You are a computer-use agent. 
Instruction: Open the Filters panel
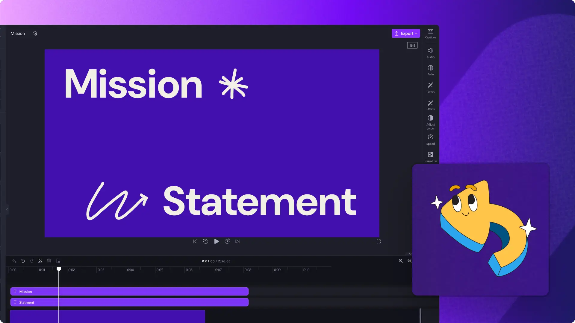pyautogui.click(x=430, y=87)
